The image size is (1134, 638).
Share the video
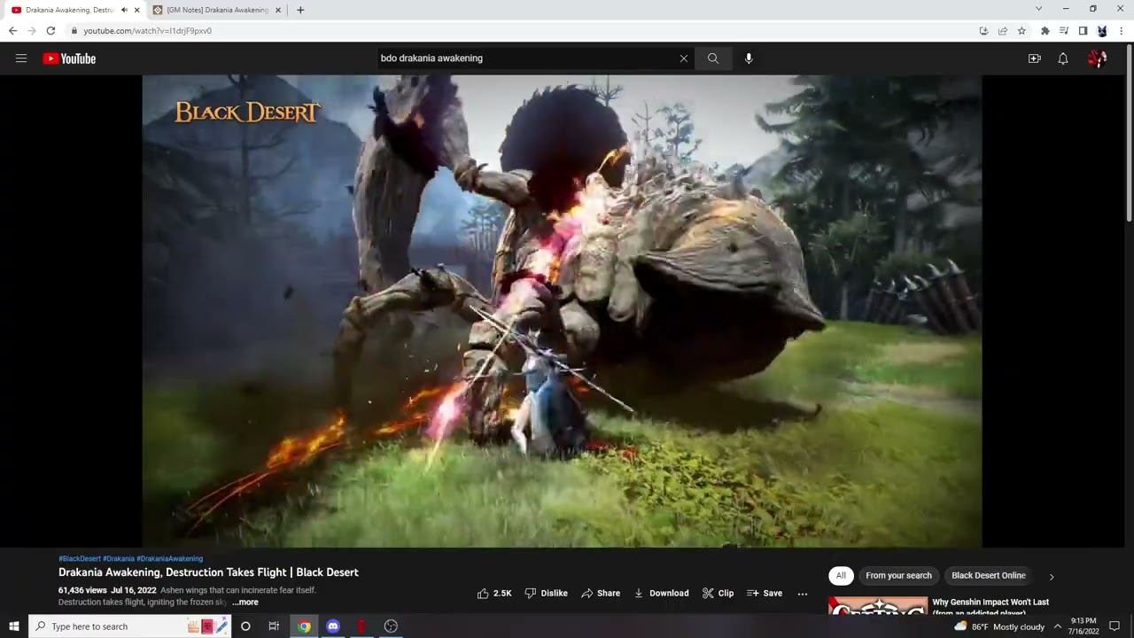click(601, 593)
